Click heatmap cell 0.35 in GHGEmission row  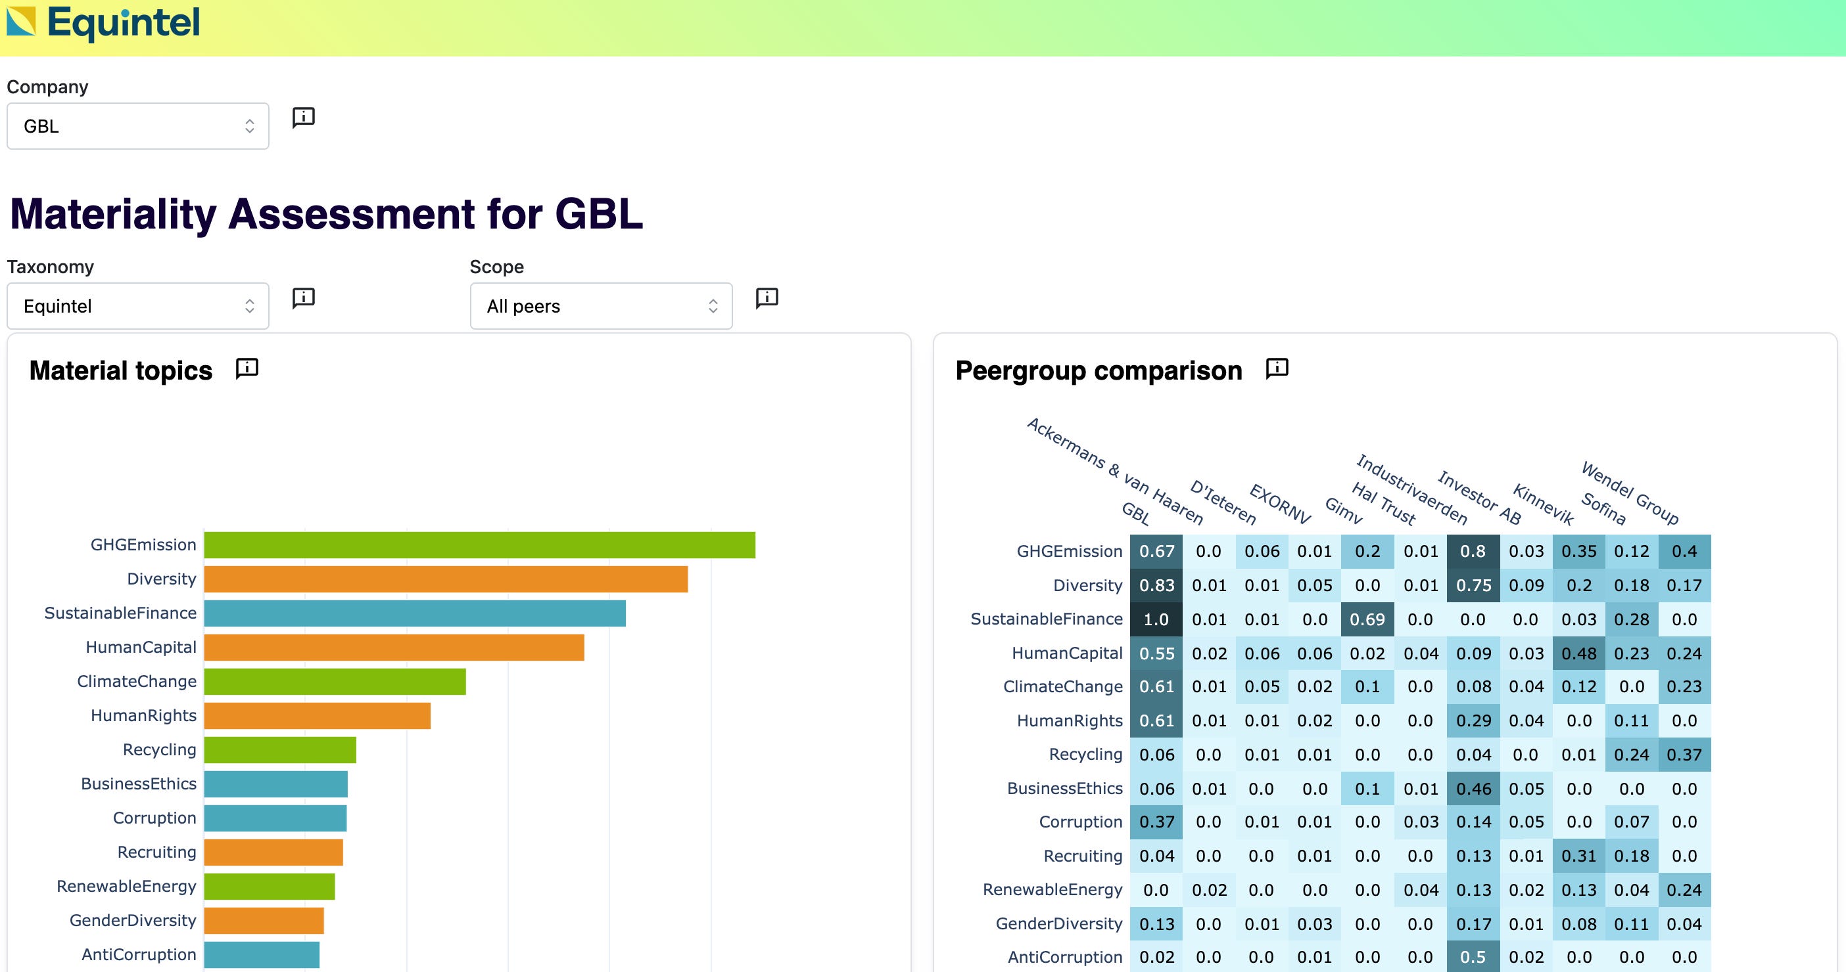click(x=1578, y=551)
